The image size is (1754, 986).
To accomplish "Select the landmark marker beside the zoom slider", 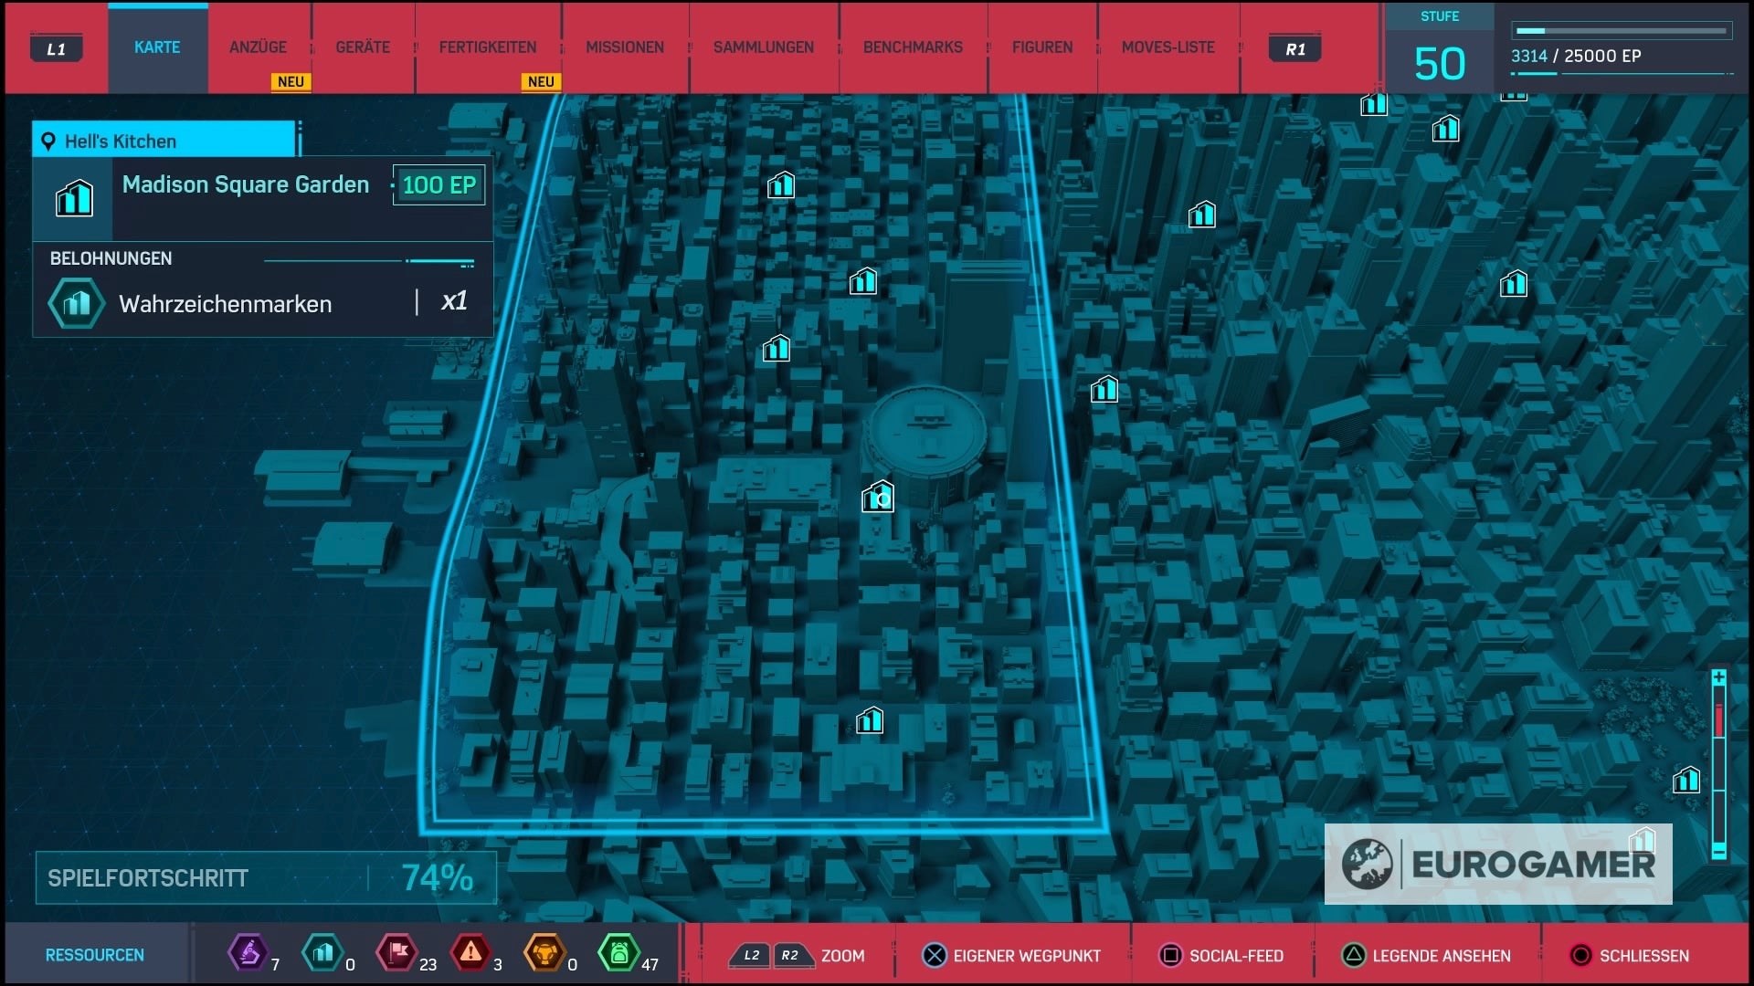I will [x=1686, y=780].
